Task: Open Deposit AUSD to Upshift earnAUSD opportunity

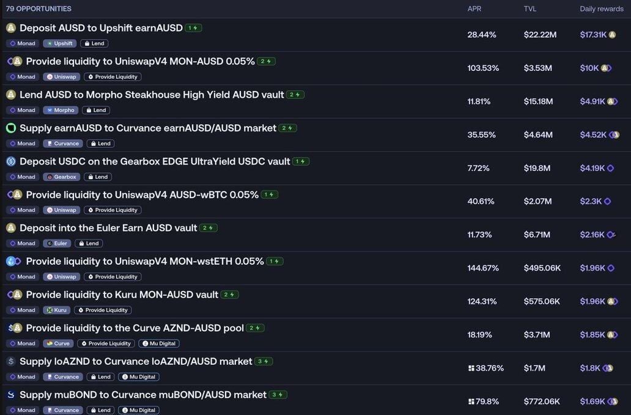Action: (x=101, y=28)
